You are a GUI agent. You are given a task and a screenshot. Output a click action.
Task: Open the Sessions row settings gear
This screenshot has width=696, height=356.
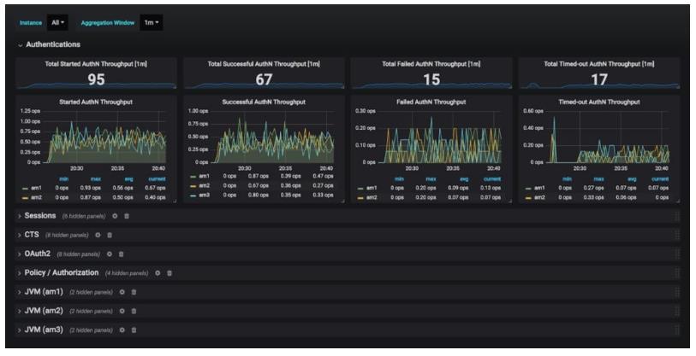click(115, 216)
